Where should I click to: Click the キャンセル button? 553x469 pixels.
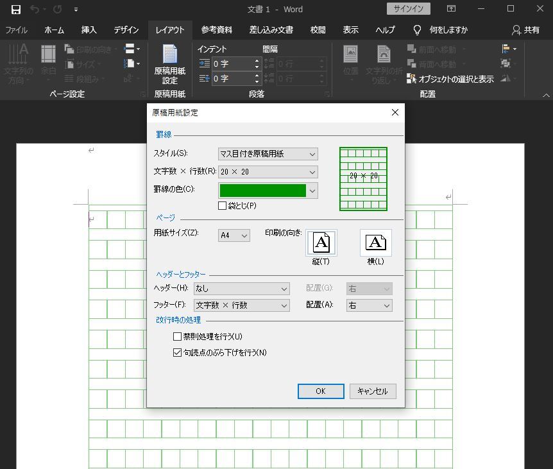373,391
